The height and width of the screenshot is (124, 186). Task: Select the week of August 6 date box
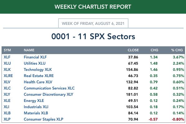[x=93, y=23]
